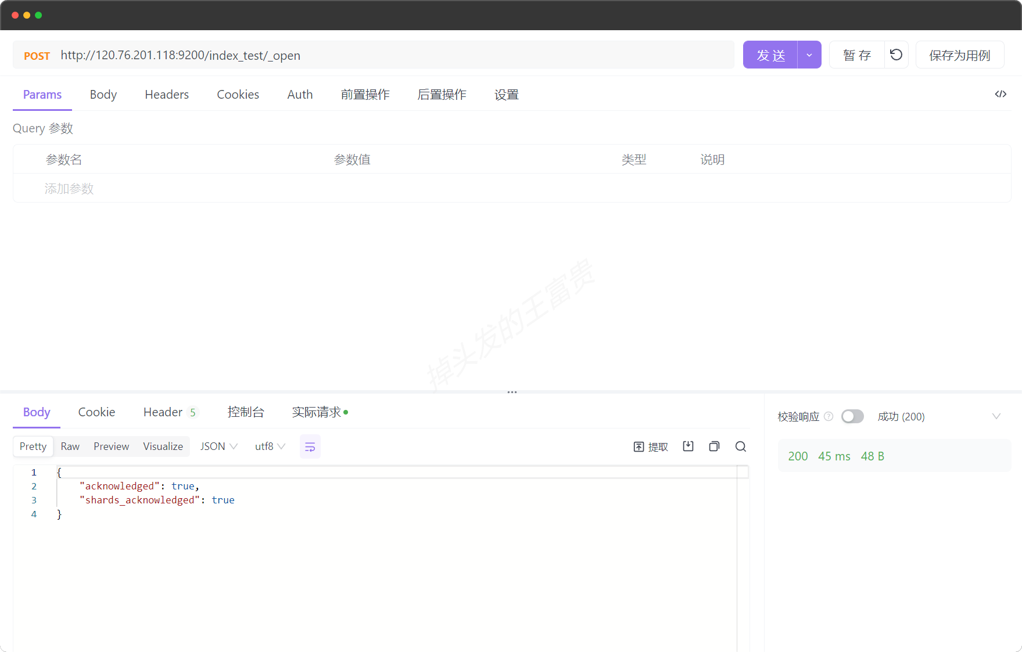Image resolution: width=1022 pixels, height=652 pixels.
Task: Select the Visualize view mode
Action: pos(163,446)
